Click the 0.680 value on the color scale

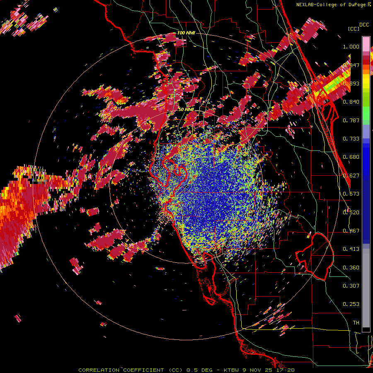(x=351, y=157)
